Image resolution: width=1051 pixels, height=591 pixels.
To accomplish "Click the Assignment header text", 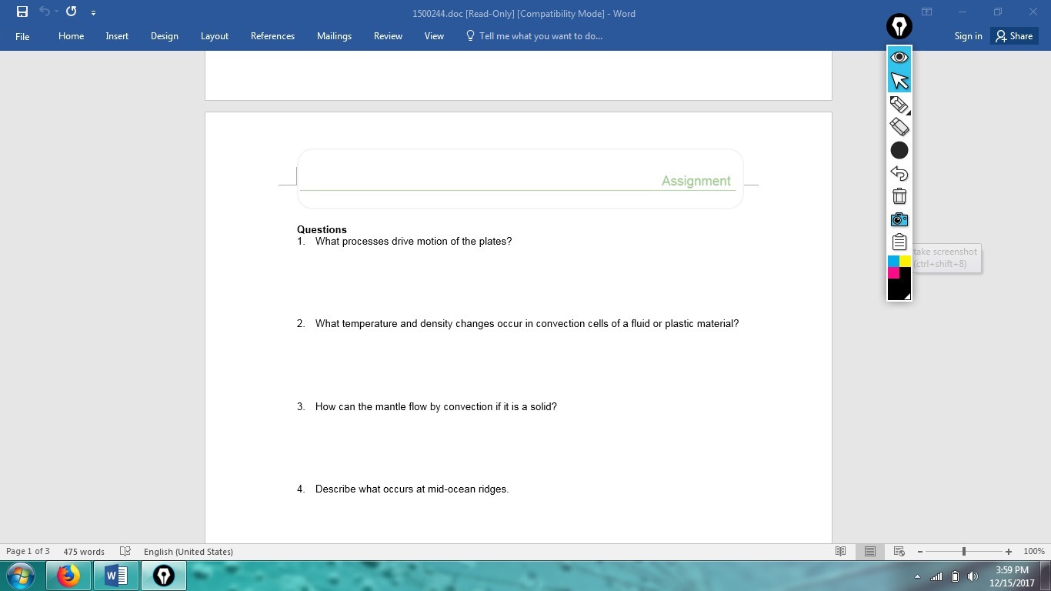I will click(x=696, y=181).
